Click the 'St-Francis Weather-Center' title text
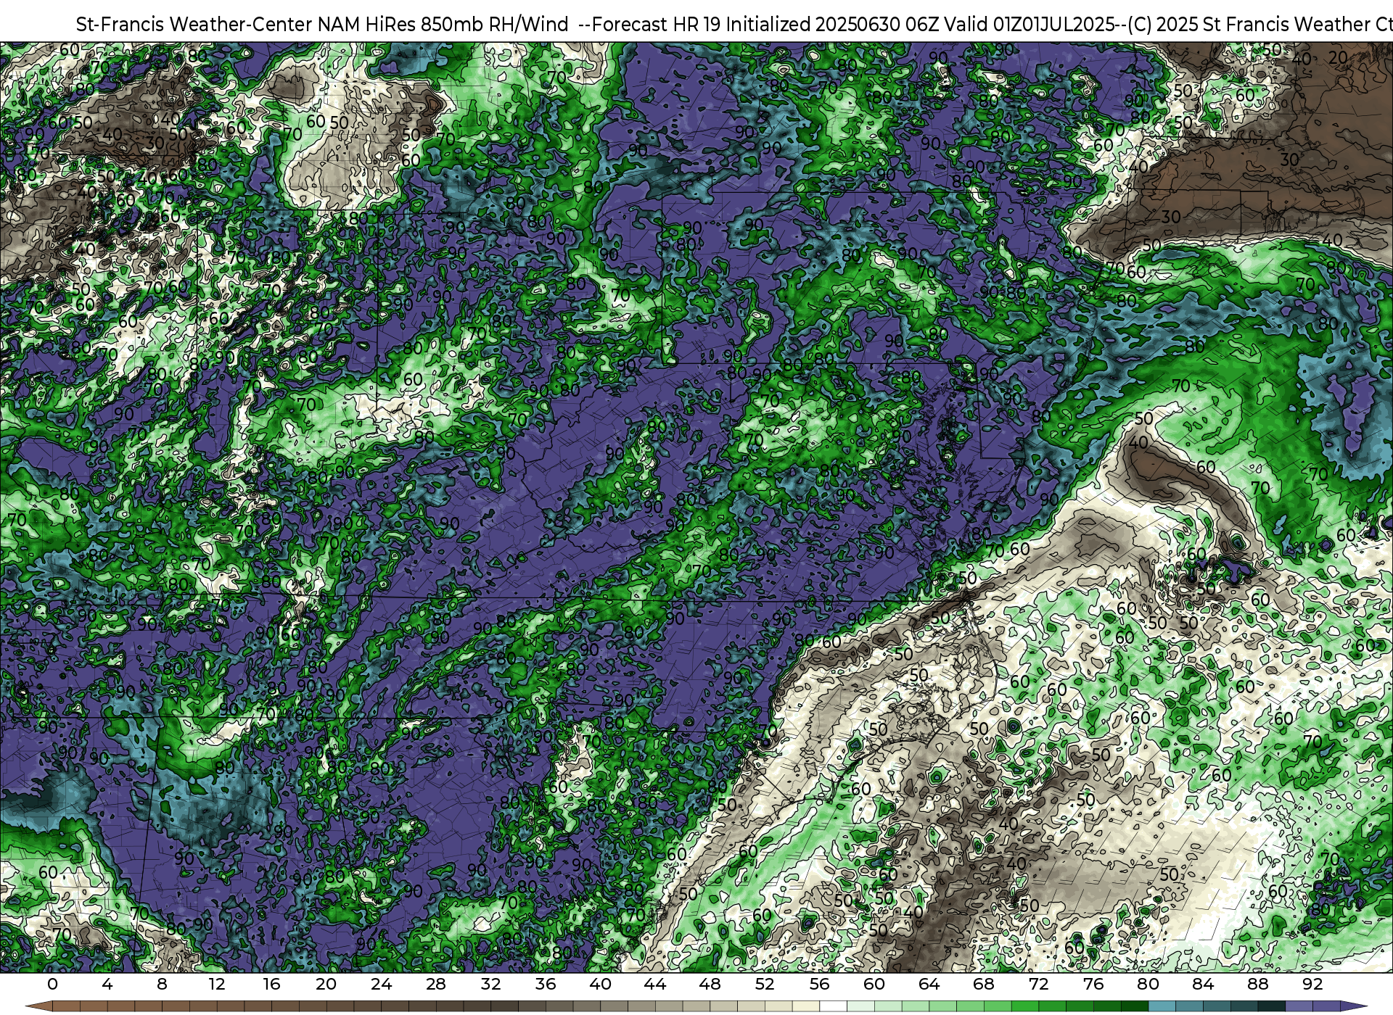The image size is (1393, 1015). click(x=194, y=24)
